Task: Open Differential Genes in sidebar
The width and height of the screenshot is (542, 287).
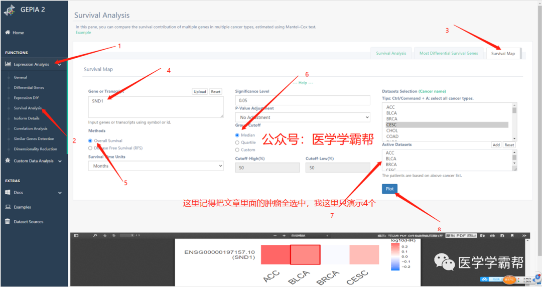Action: [x=29, y=87]
